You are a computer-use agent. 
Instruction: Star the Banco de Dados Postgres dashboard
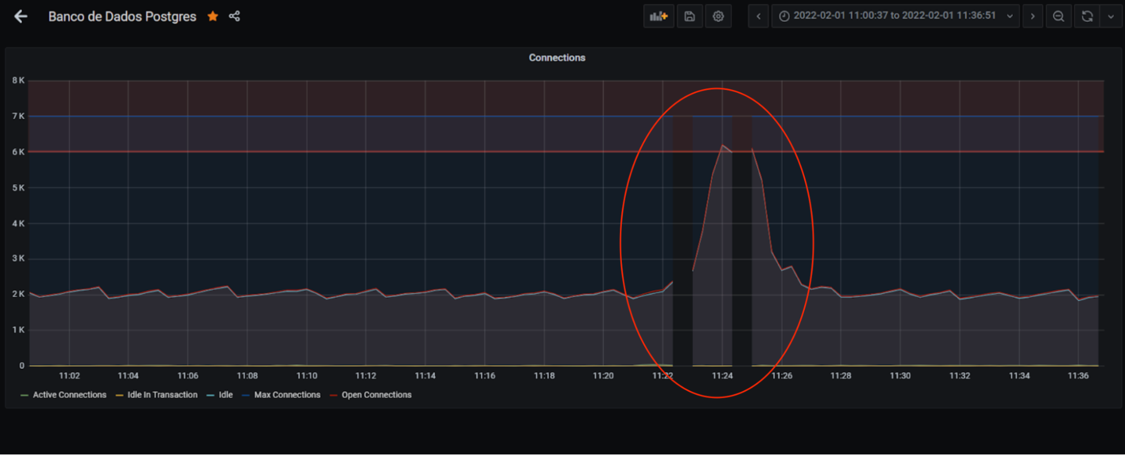point(213,16)
